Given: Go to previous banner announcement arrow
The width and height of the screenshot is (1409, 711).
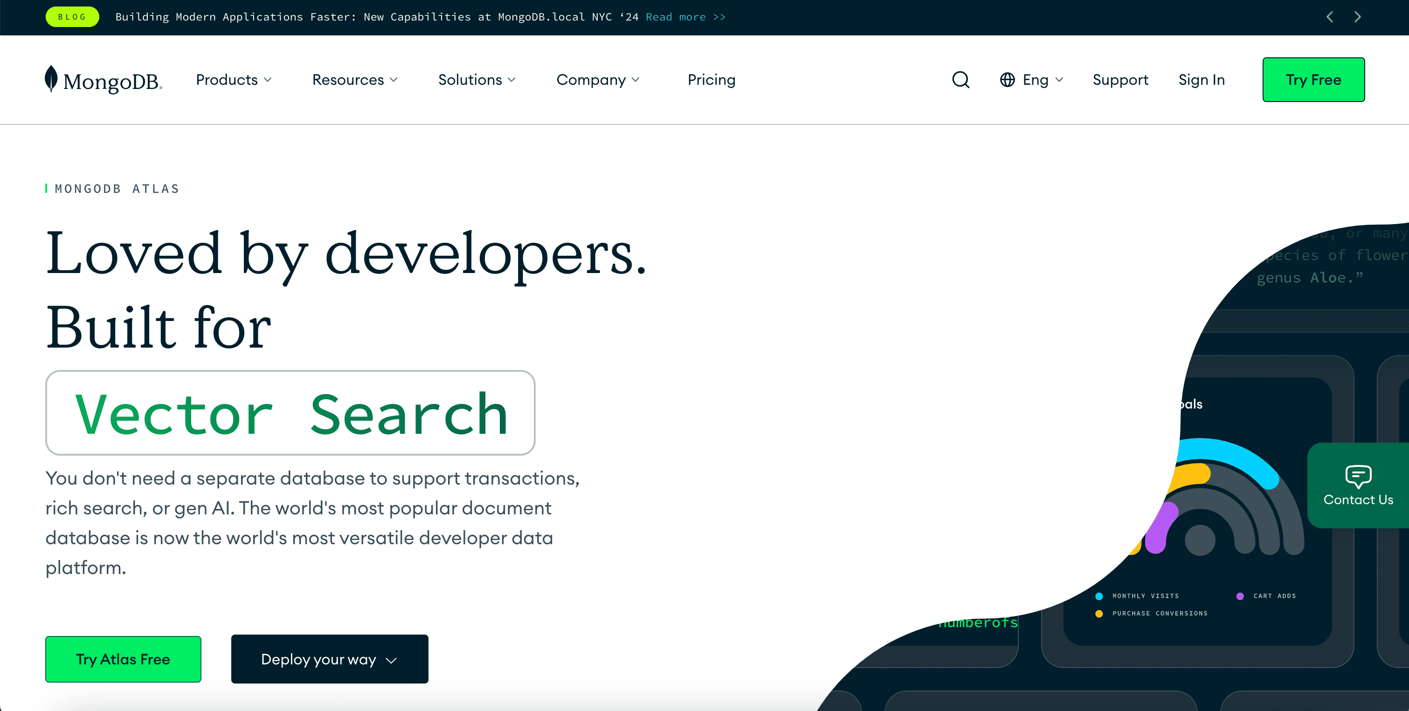Looking at the screenshot, I should point(1330,17).
